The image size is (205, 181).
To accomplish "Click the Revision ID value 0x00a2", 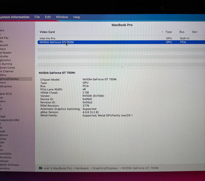I will (87, 102).
